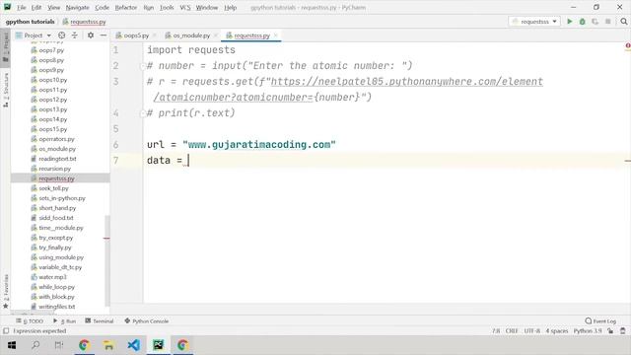Click the locate/select opened file target icon

61,35
